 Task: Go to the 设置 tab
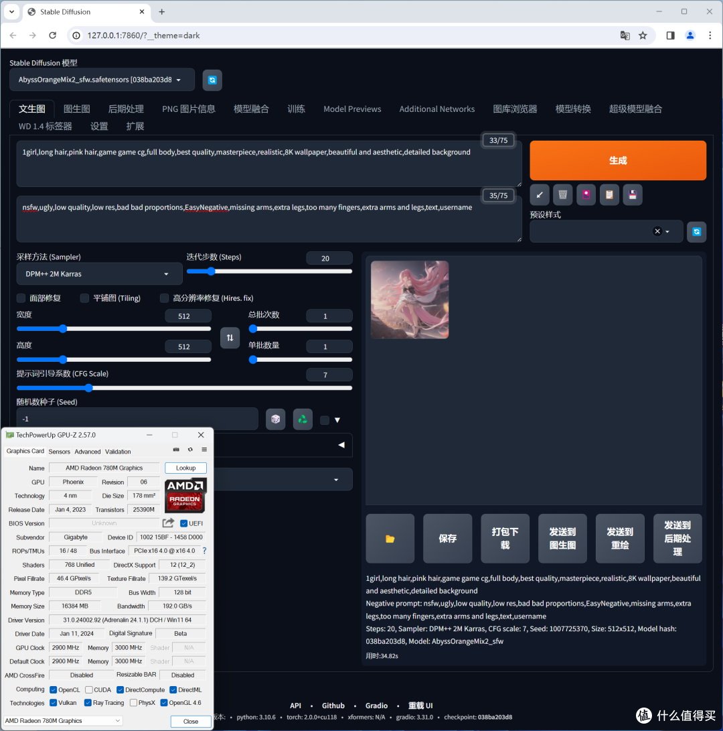click(99, 127)
